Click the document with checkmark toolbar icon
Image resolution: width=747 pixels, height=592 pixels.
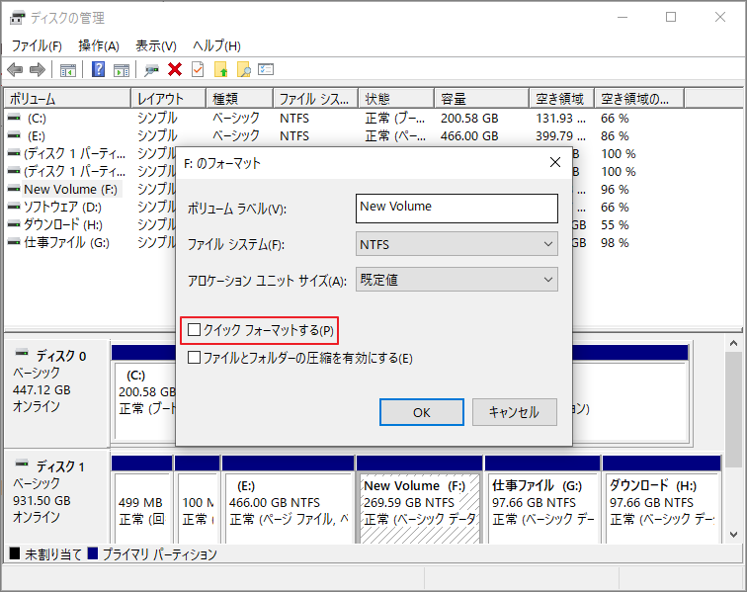[198, 69]
